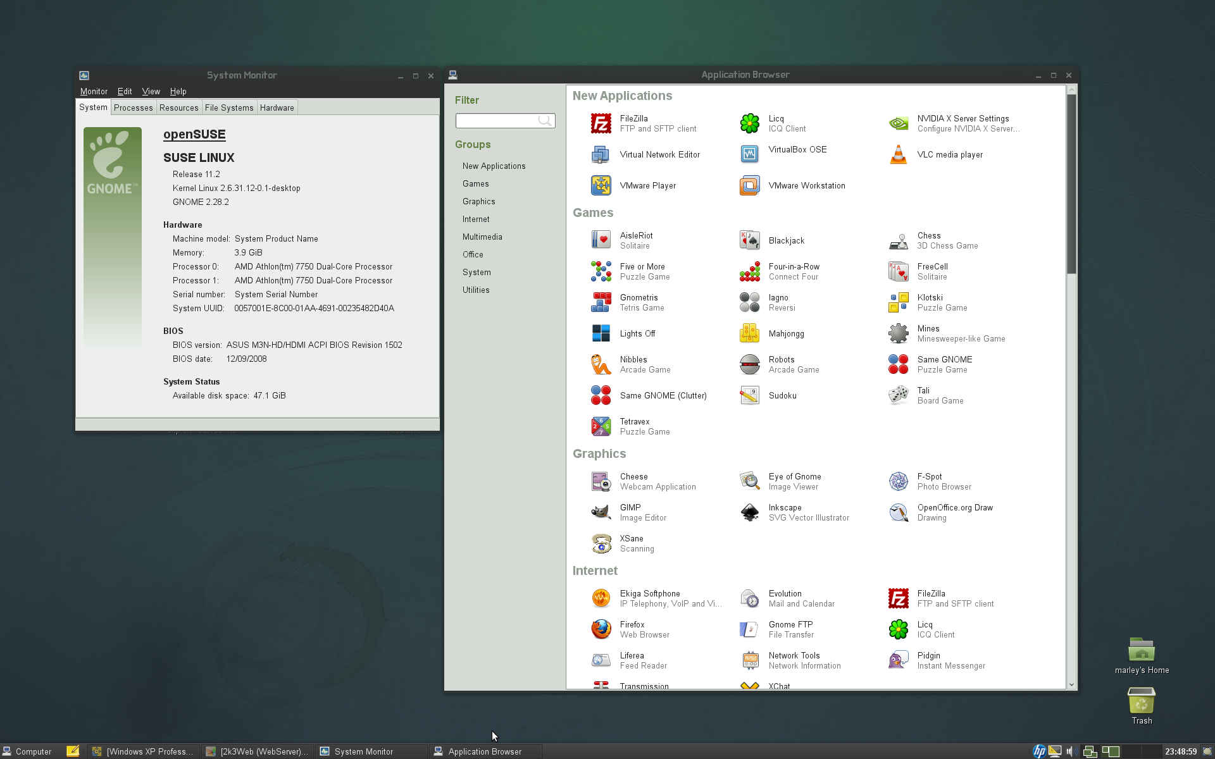Jump to the Utilities group
This screenshot has width=1215, height=759.
[x=476, y=290]
